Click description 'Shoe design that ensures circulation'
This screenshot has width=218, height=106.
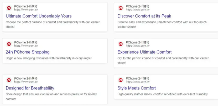[x=51, y=97]
